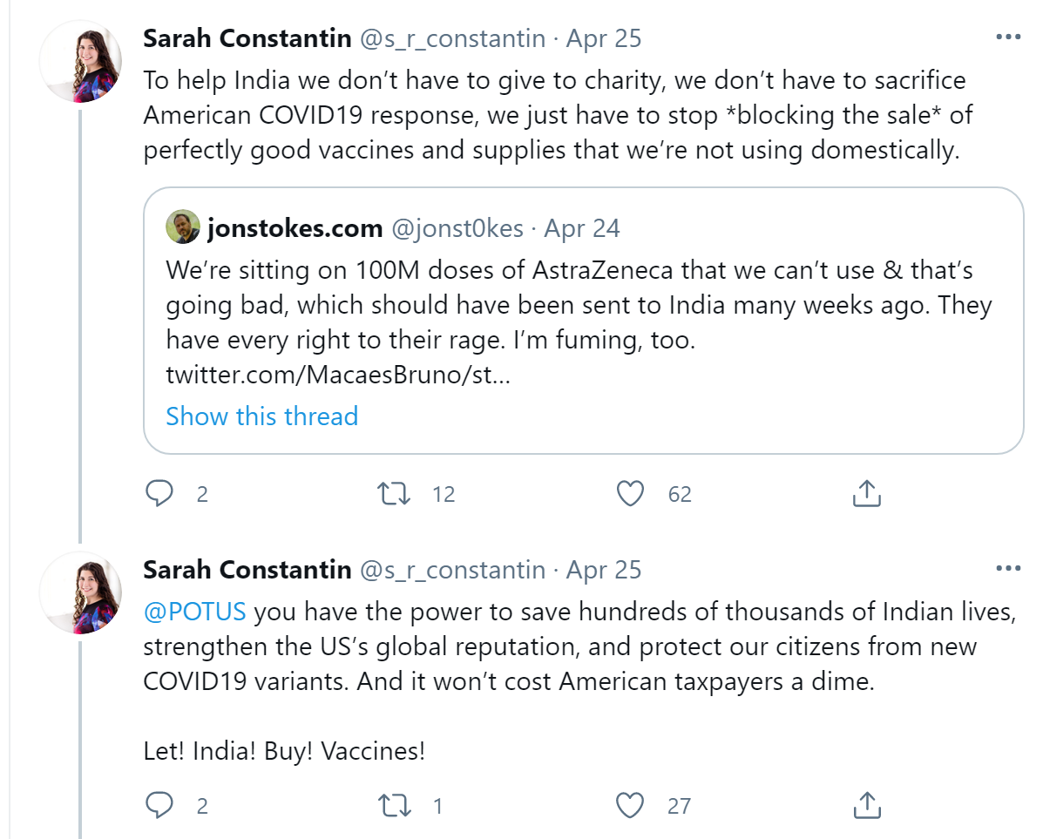Viewport: 1043px width, 839px height.
Task: Open the quoted AstraZeneca tweet text
Action: [x=575, y=305]
